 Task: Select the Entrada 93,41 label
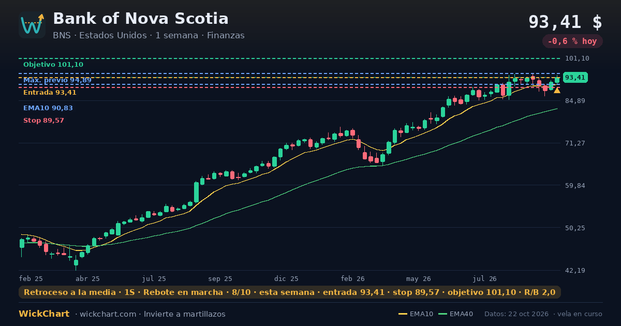pos(50,93)
